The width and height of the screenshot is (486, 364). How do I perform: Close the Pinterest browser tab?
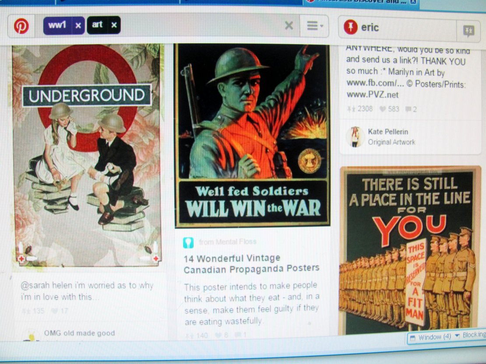click(x=413, y=2)
